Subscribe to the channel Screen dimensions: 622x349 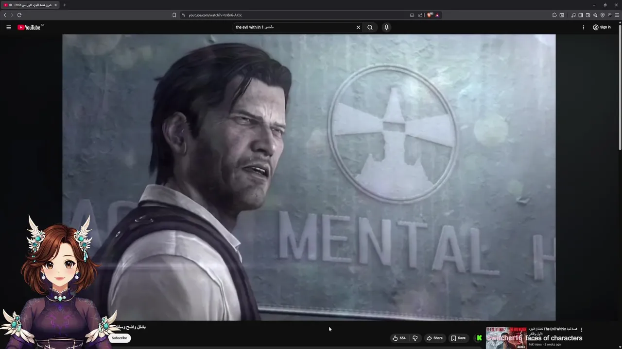(x=119, y=338)
